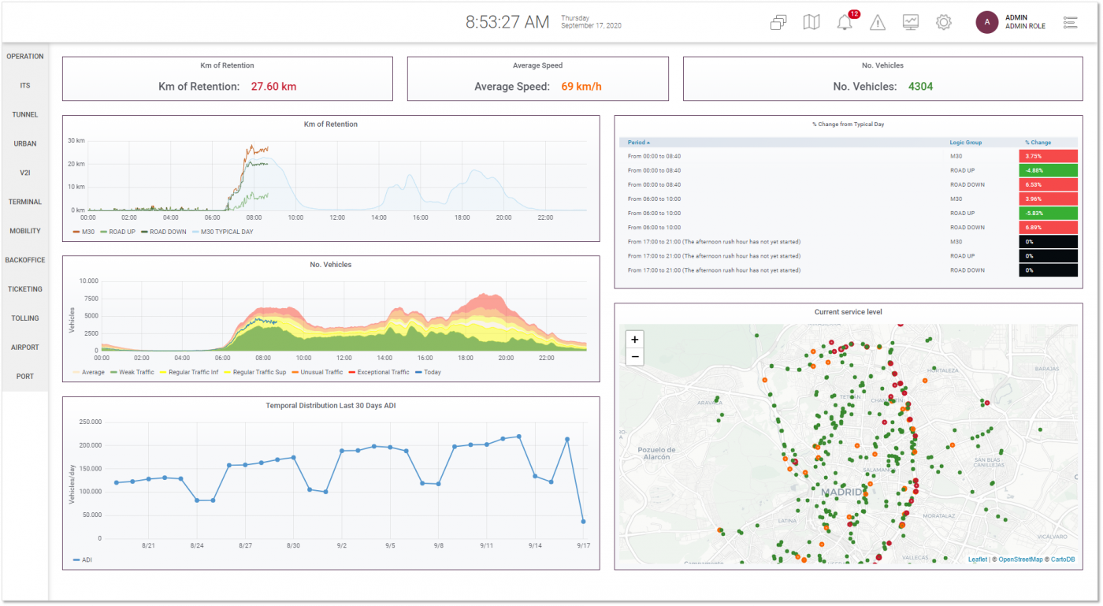Image resolution: width=1103 pixels, height=606 pixels.
Task: Click the ADMIN user avatar
Action: click(x=987, y=22)
